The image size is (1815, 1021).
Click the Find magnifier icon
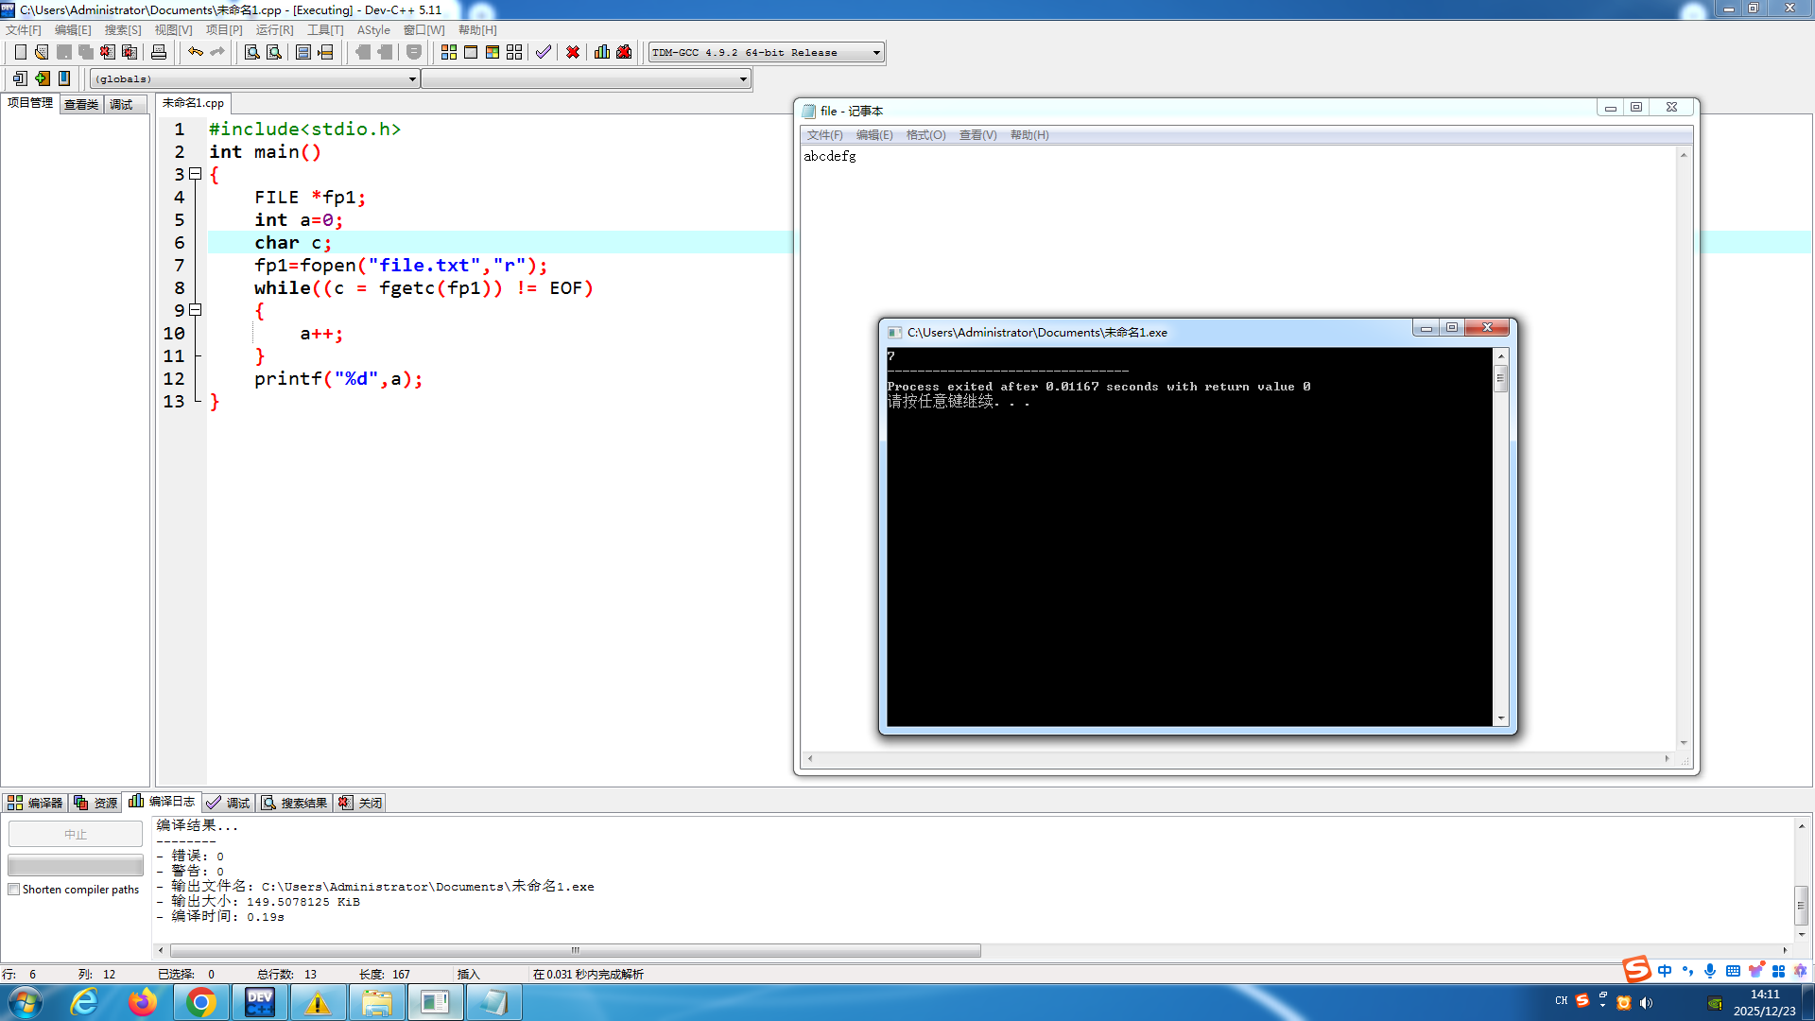(251, 52)
